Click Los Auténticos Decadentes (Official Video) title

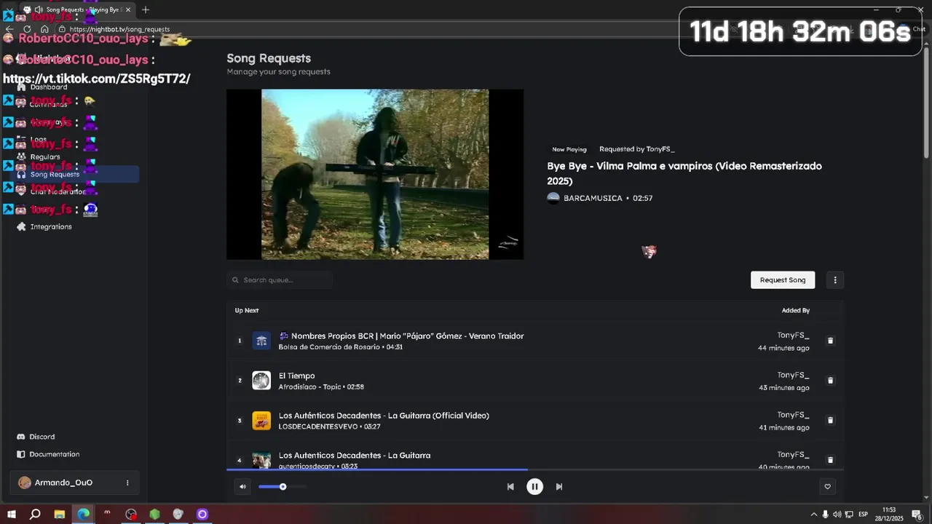tap(384, 416)
